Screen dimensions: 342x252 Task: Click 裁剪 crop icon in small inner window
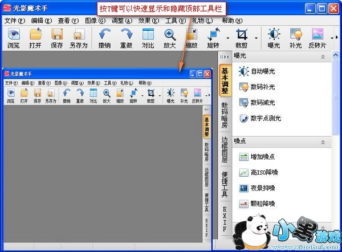click(x=150, y=93)
